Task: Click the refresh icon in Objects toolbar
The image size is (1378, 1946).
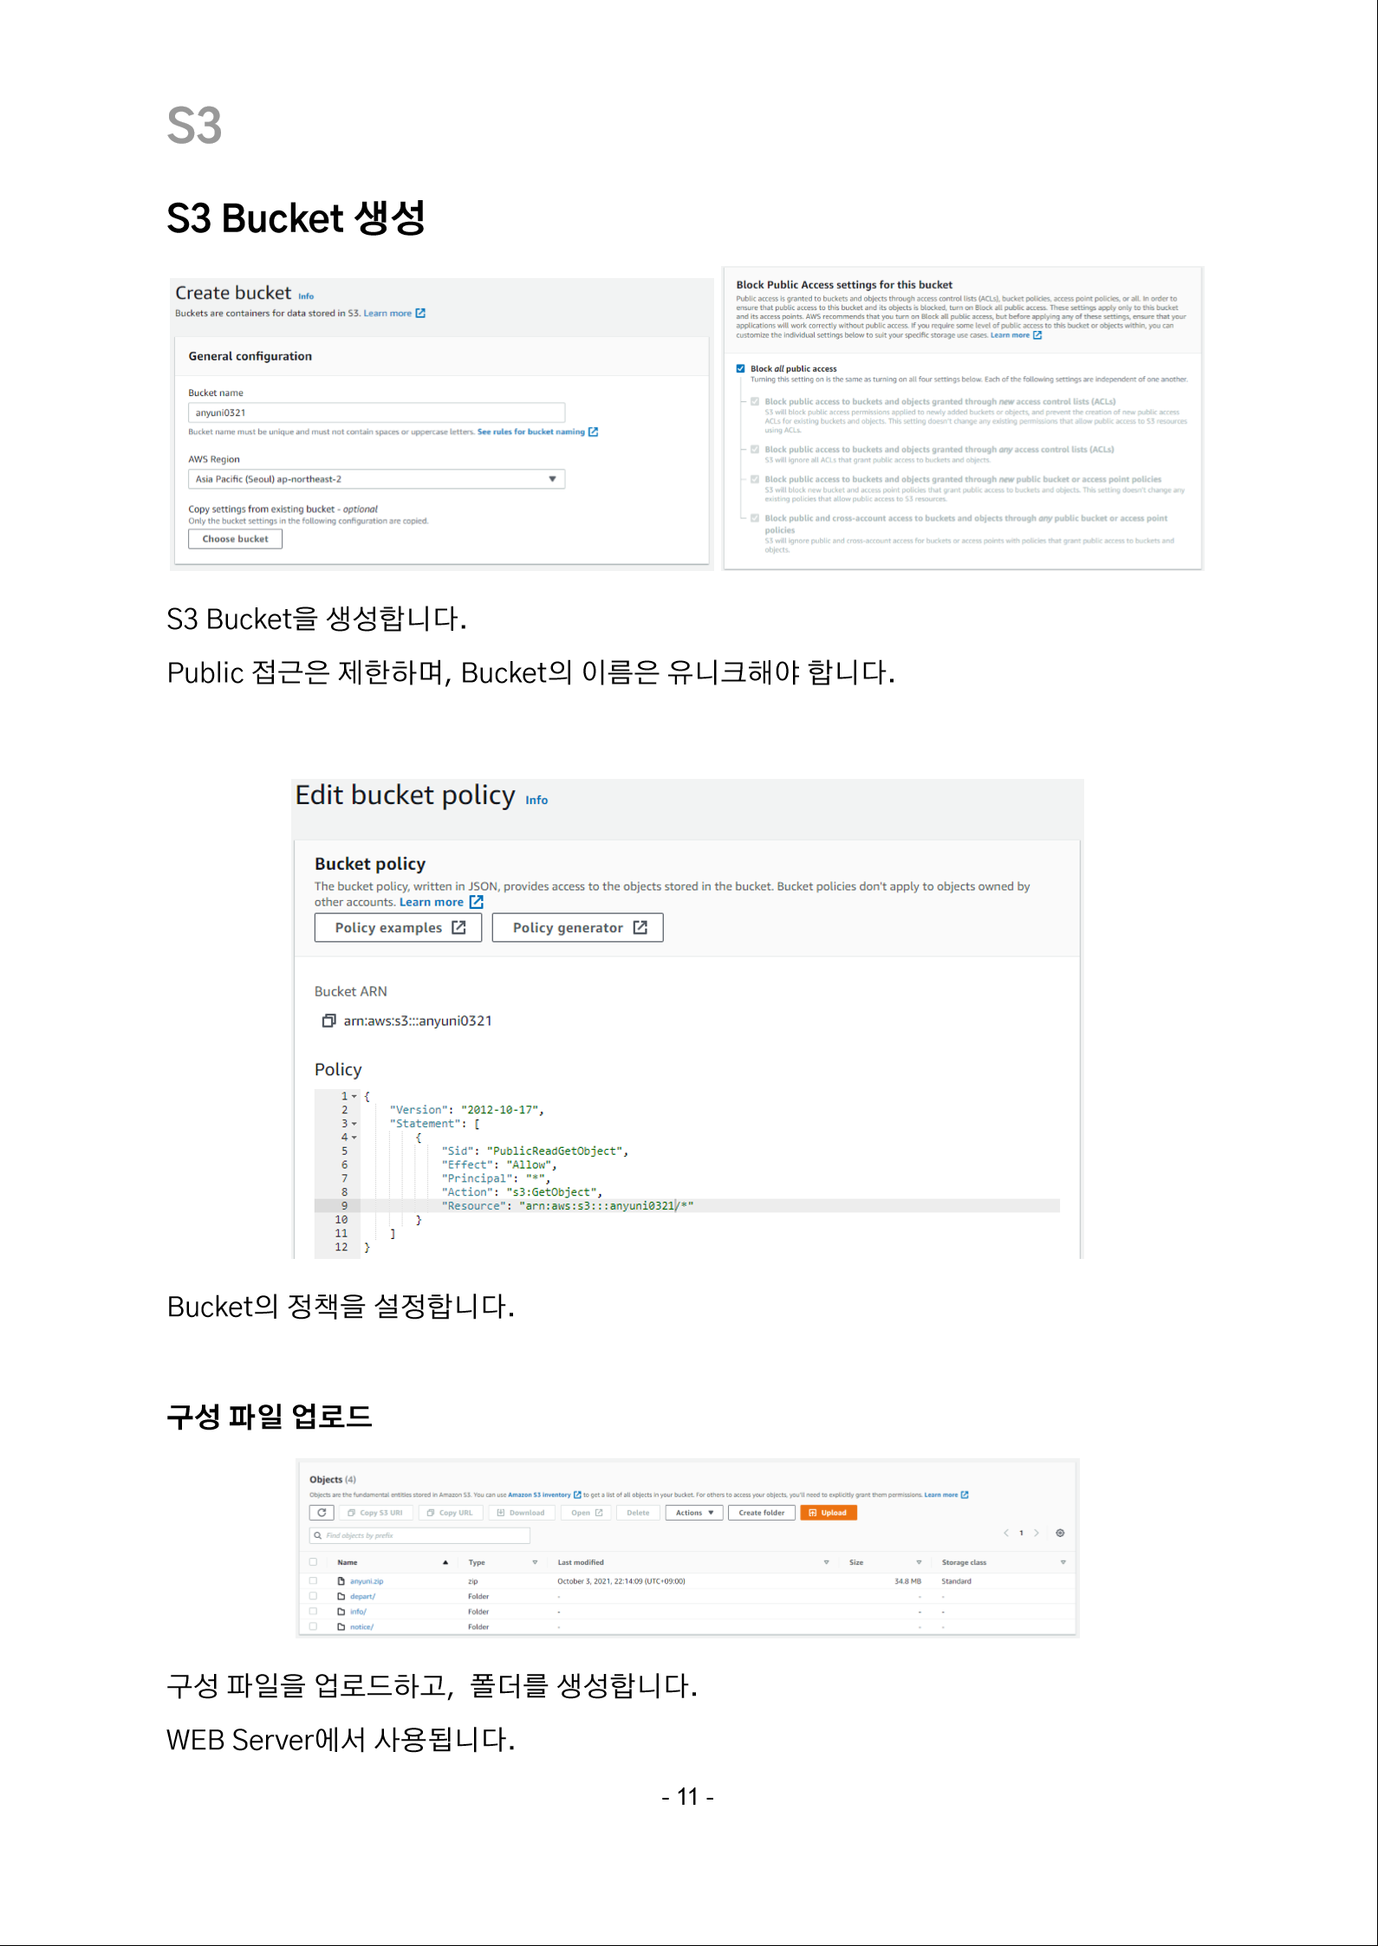Action: [x=322, y=1513]
